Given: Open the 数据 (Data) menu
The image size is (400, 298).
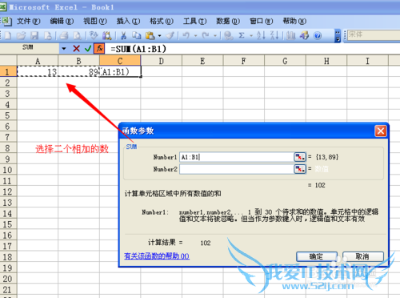Looking at the screenshot, I should click(x=228, y=21).
